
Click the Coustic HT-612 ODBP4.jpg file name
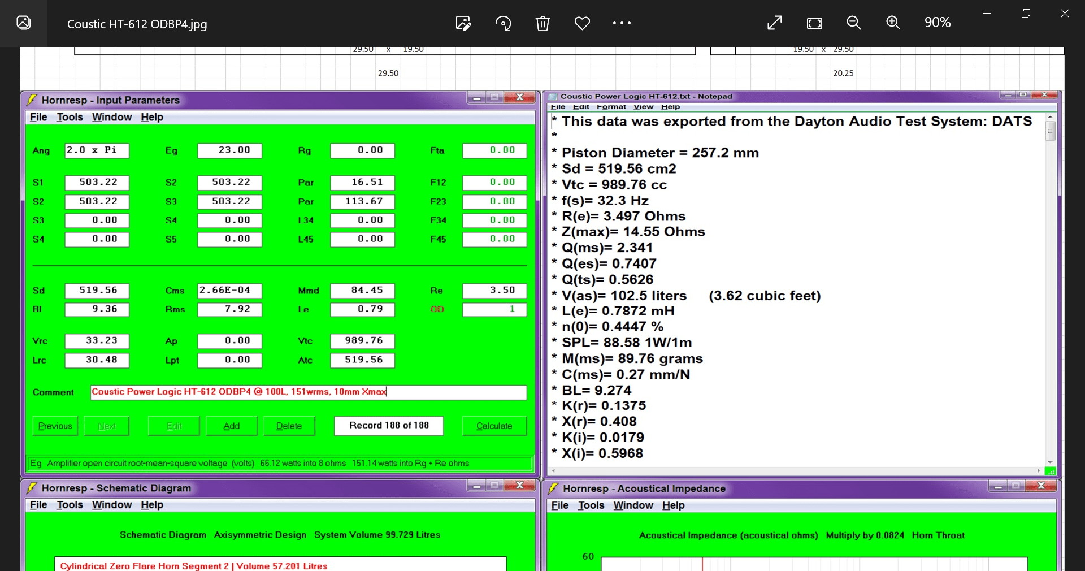(137, 24)
